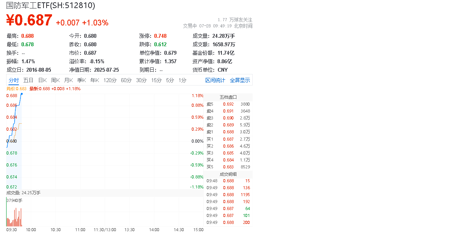Screen dimensions: 449x237
Task: Click the 货币单位 value CNY
Action: 223,70
